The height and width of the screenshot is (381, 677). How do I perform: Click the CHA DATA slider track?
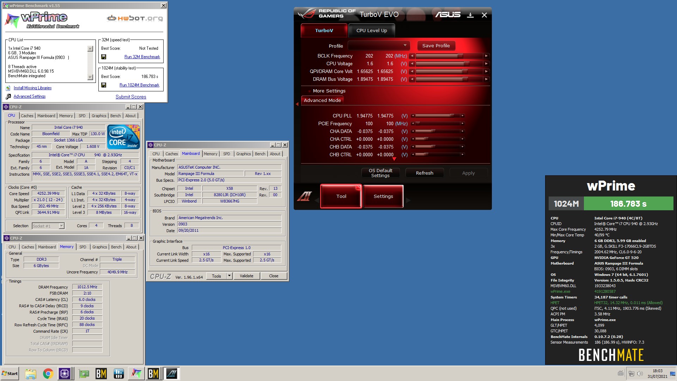tap(437, 131)
